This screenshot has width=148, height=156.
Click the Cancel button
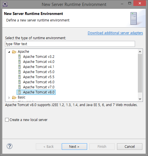(x=130, y=146)
